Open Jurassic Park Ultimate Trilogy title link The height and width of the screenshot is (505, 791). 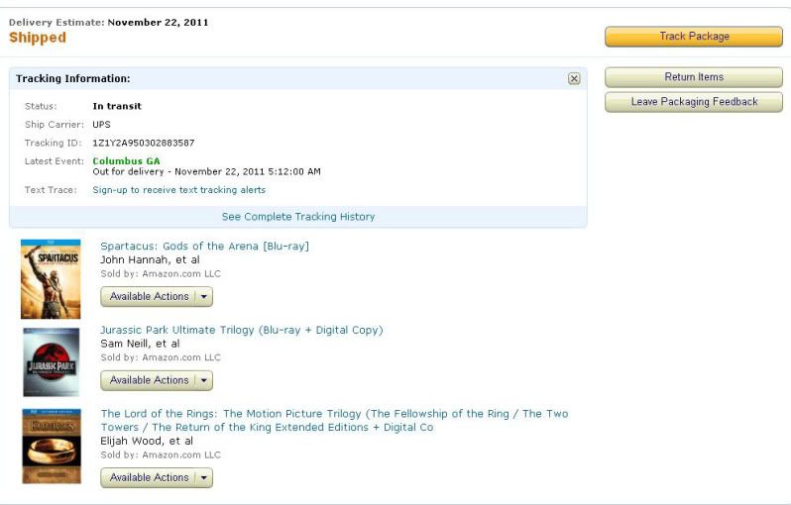click(242, 330)
